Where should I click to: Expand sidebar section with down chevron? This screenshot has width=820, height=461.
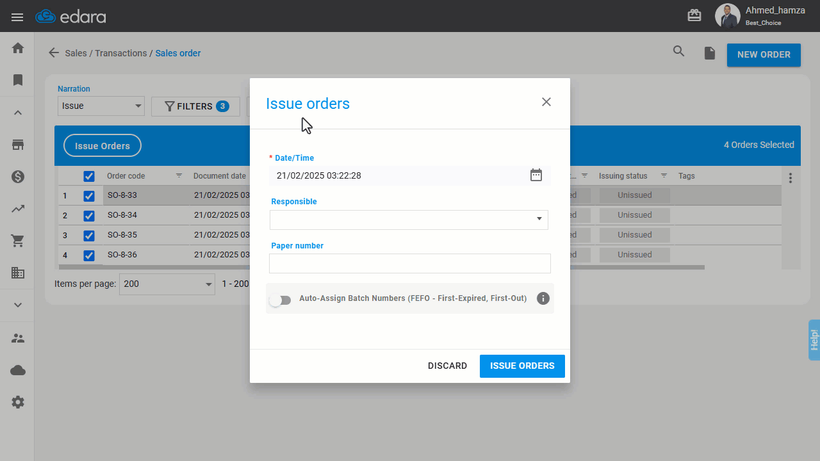[18, 305]
